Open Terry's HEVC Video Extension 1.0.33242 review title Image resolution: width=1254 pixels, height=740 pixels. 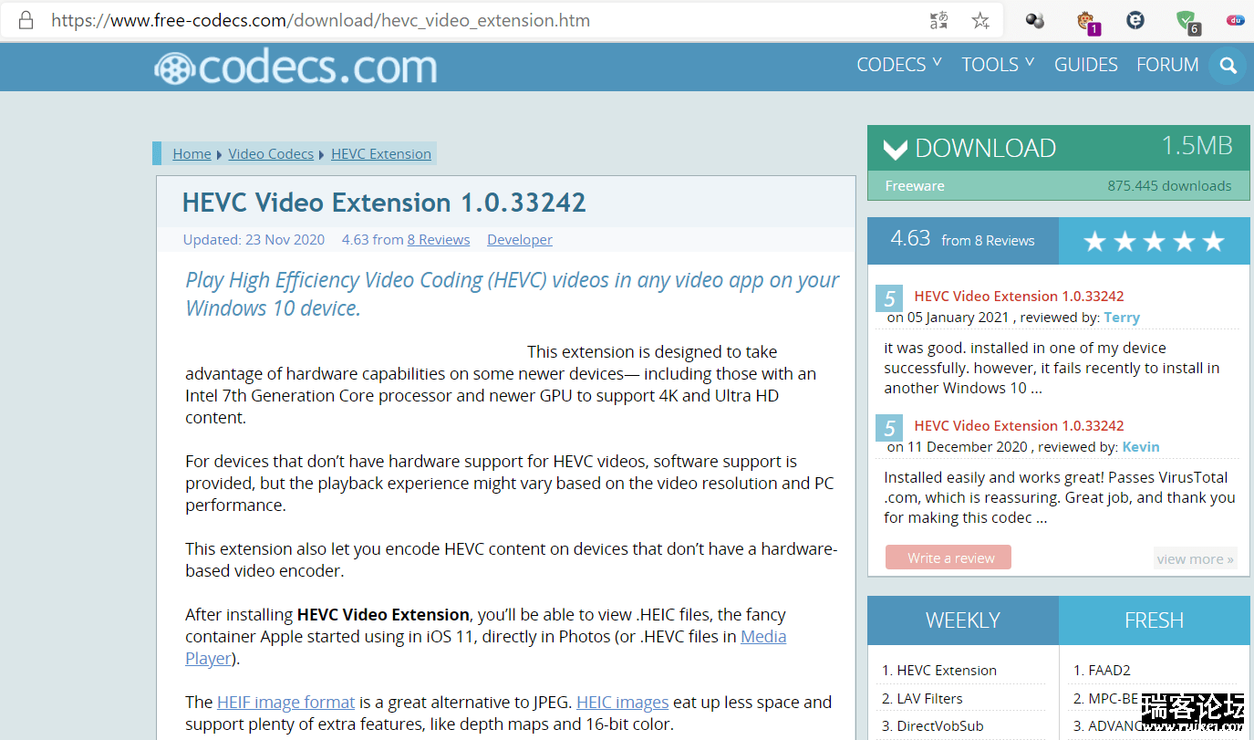pos(1019,296)
